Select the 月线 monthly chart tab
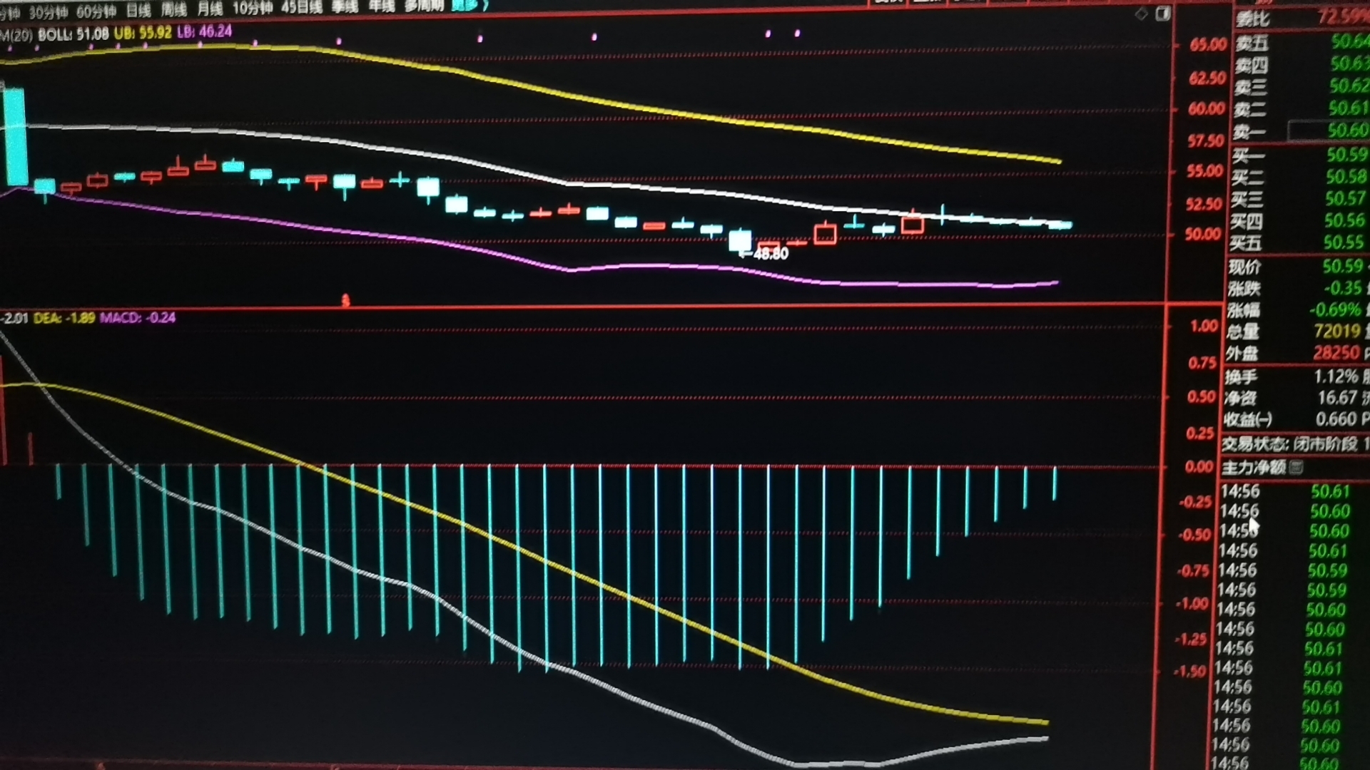This screenshot has height=770, width=1370. click(x=210, y=9)
